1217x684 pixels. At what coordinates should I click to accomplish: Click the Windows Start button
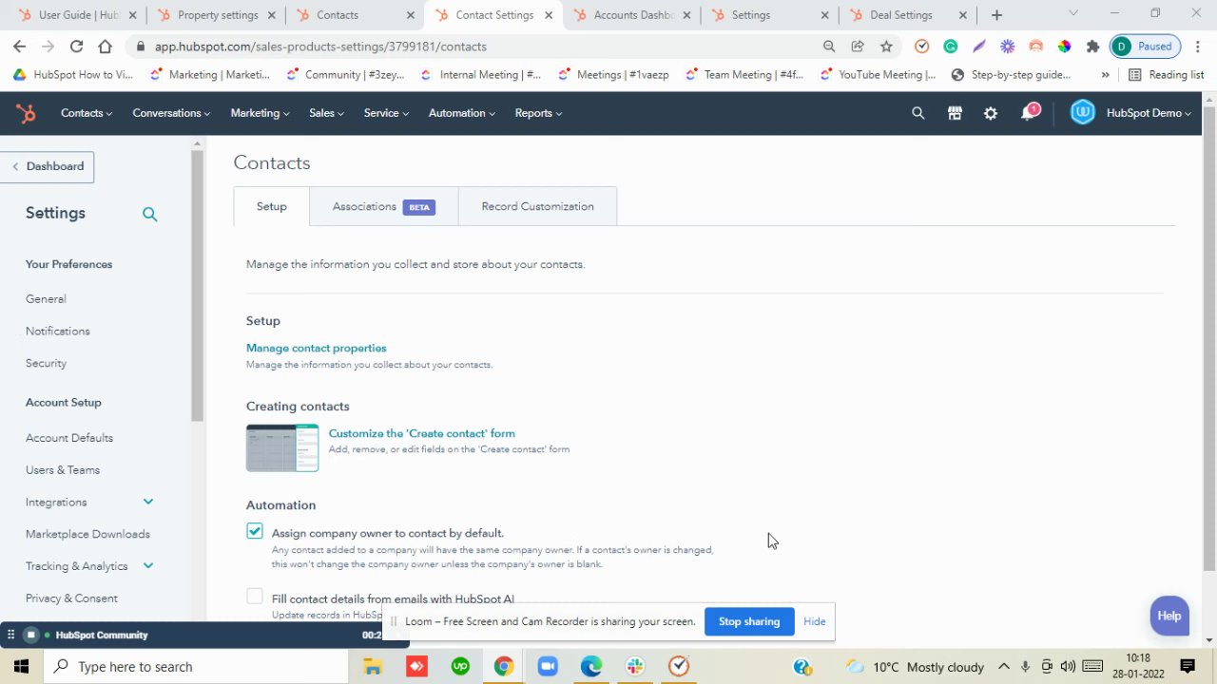pos(21,667)
